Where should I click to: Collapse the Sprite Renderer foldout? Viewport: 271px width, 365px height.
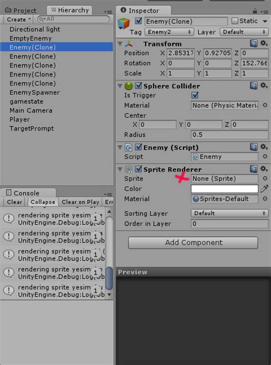tap(120, 170)
